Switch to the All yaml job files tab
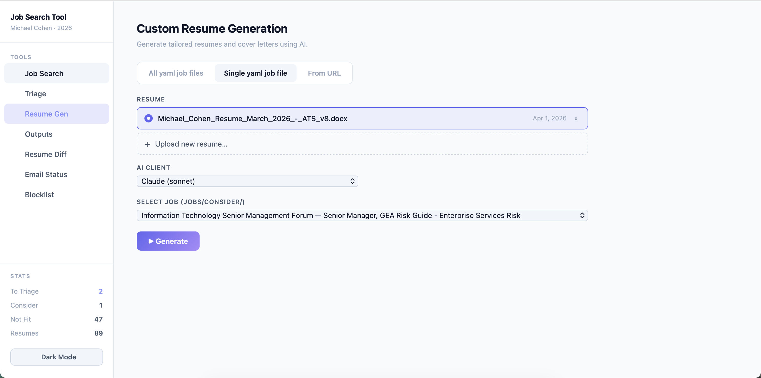This screenshot has width=761, height=378. 176,73
